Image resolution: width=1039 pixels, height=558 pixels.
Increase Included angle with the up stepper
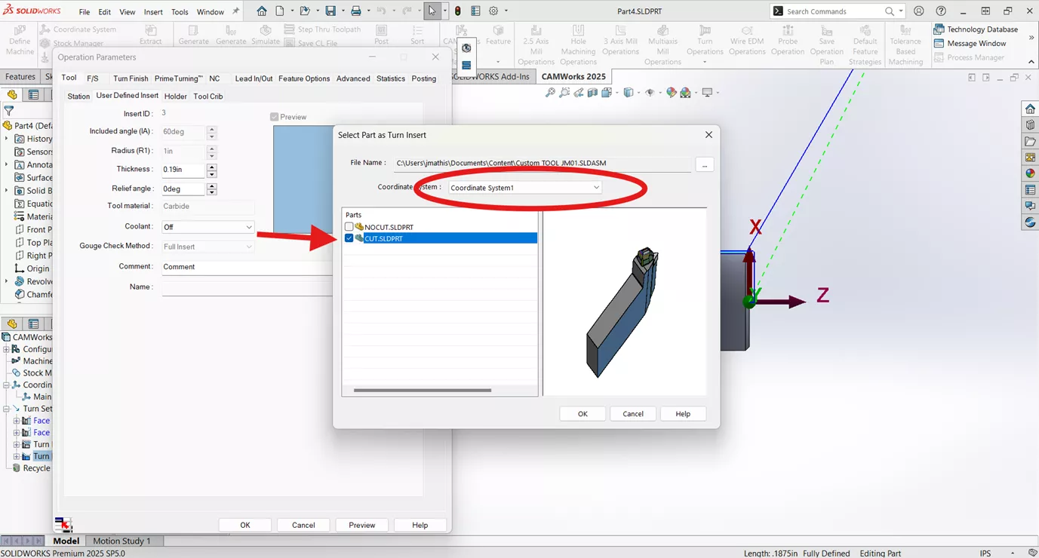pos(213,128)
